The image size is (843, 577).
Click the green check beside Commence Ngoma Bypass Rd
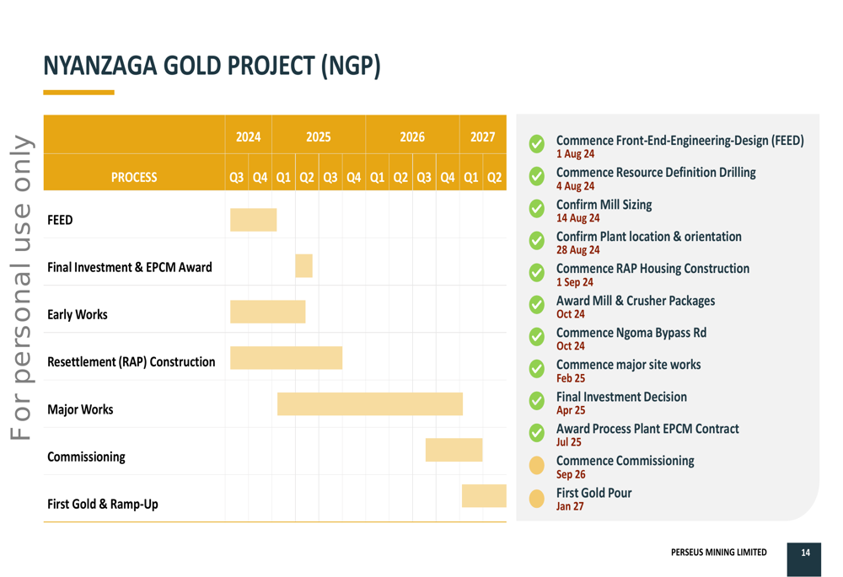pyautogui.click(x=537, y=337)
